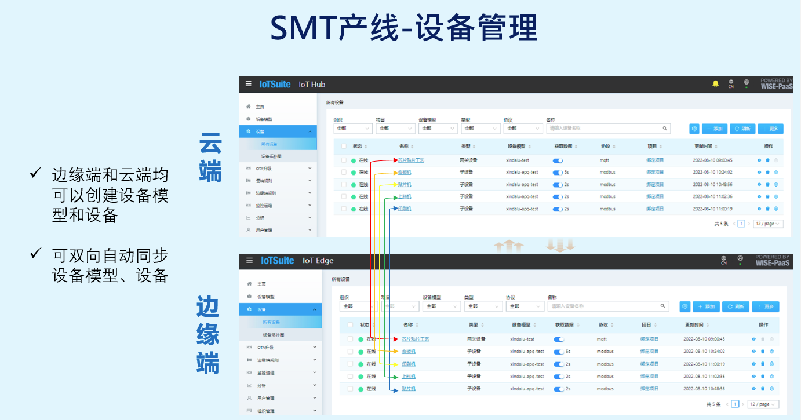Go to page 1 in IoT Hub pagination
The height and width of the screenshot is (420, 801).
(x=741, y=224)
